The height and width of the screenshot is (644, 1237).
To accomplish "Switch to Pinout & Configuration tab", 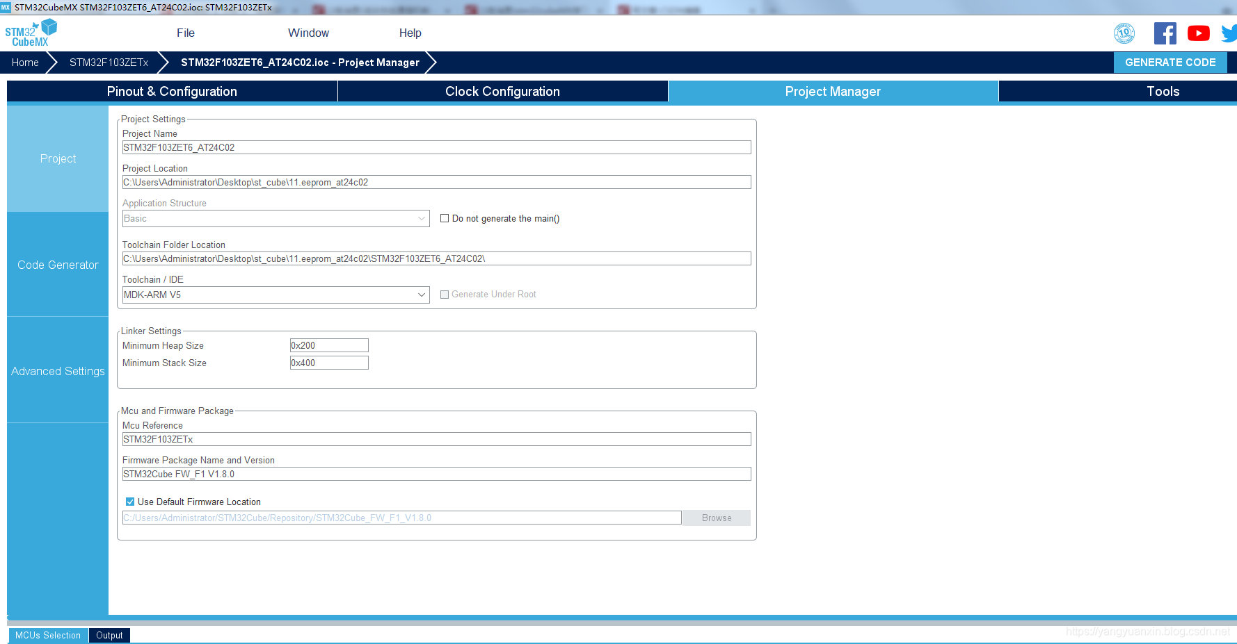I will 172,91.
